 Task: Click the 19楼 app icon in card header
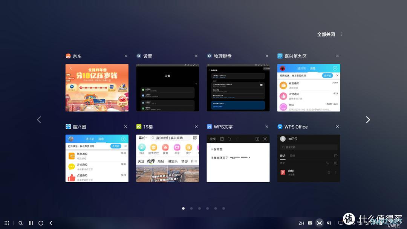click(x=139, y=127)
